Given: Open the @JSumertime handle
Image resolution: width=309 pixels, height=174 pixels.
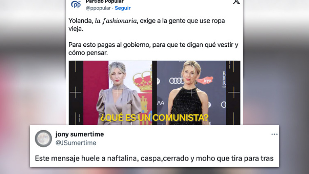Looking at the screenshot, I should click(76, 143).
